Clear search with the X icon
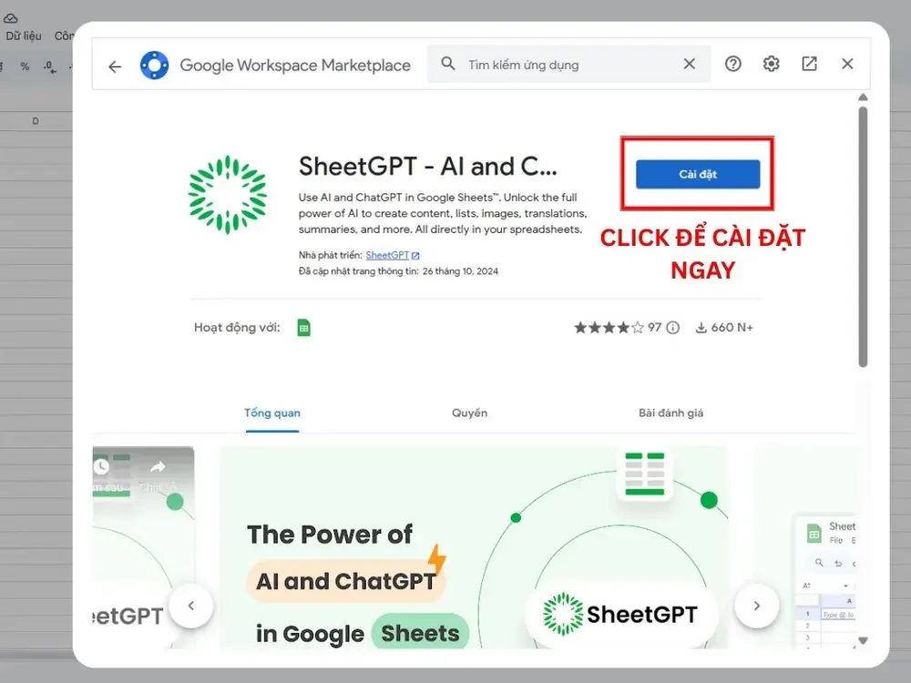Screen dimensions: 911x683 click(x=689, y=64)
